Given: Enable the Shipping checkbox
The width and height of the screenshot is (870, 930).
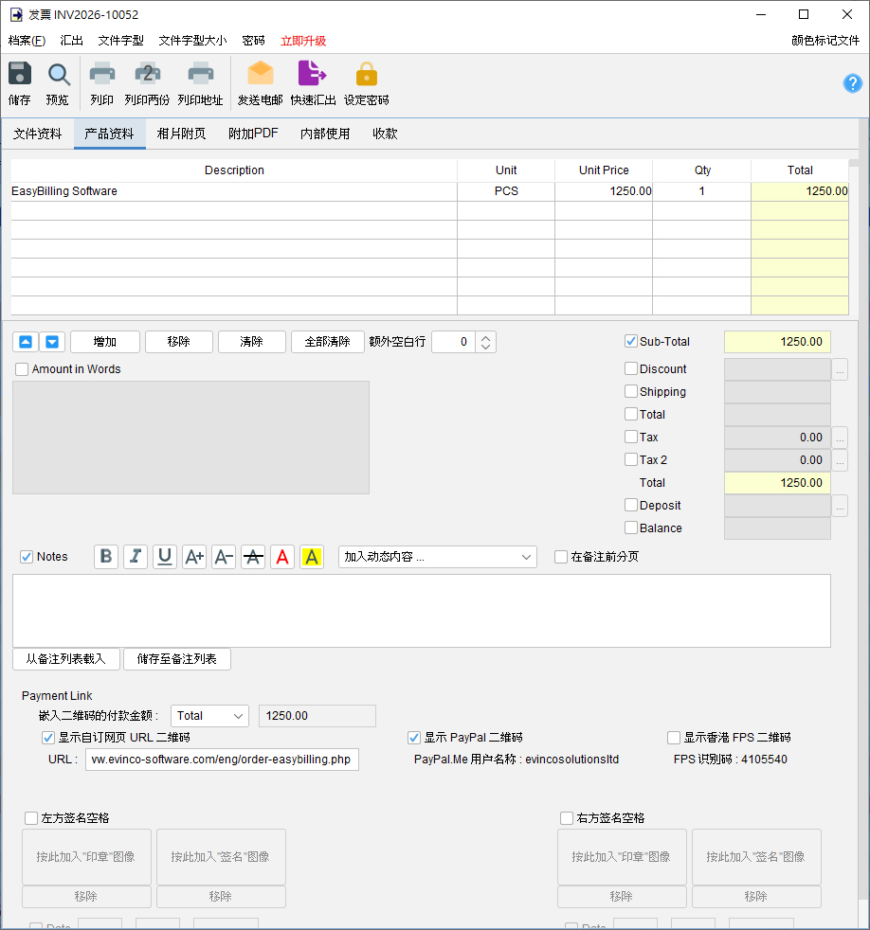Looking at the screenshot, I should (631, 391).
